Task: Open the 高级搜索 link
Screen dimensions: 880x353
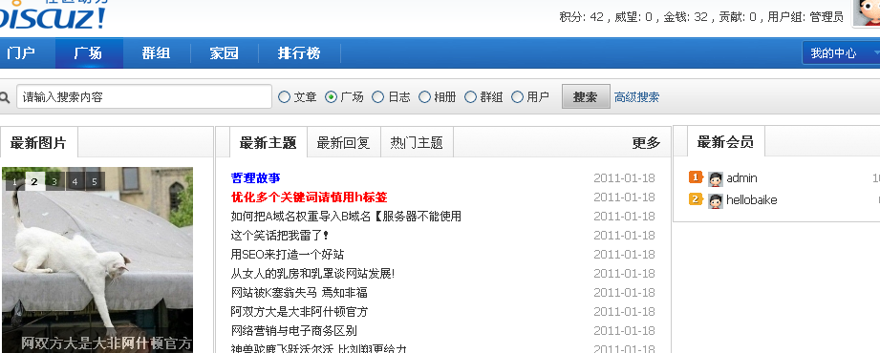Action: [x=637, y=97]
